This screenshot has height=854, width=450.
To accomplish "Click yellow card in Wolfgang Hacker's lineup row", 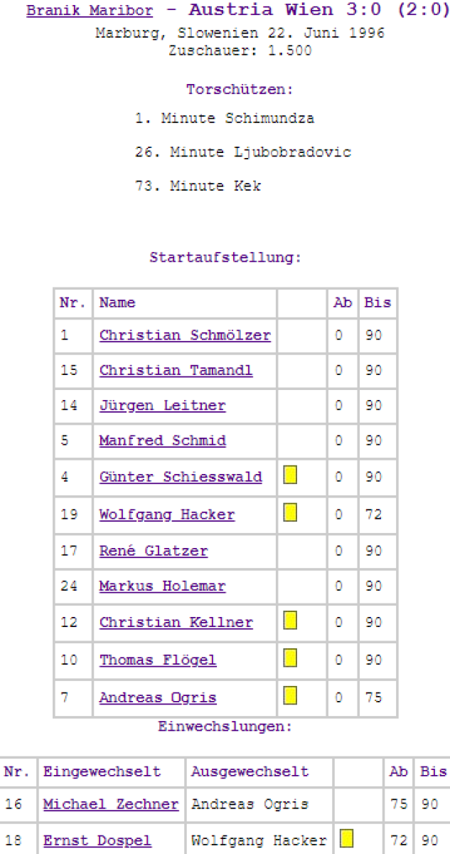I will point(290,513).
